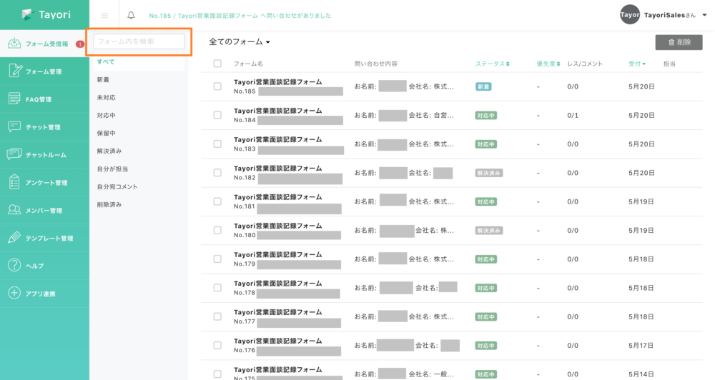
Task: Open the notification bell
Action: pos(131,16)
